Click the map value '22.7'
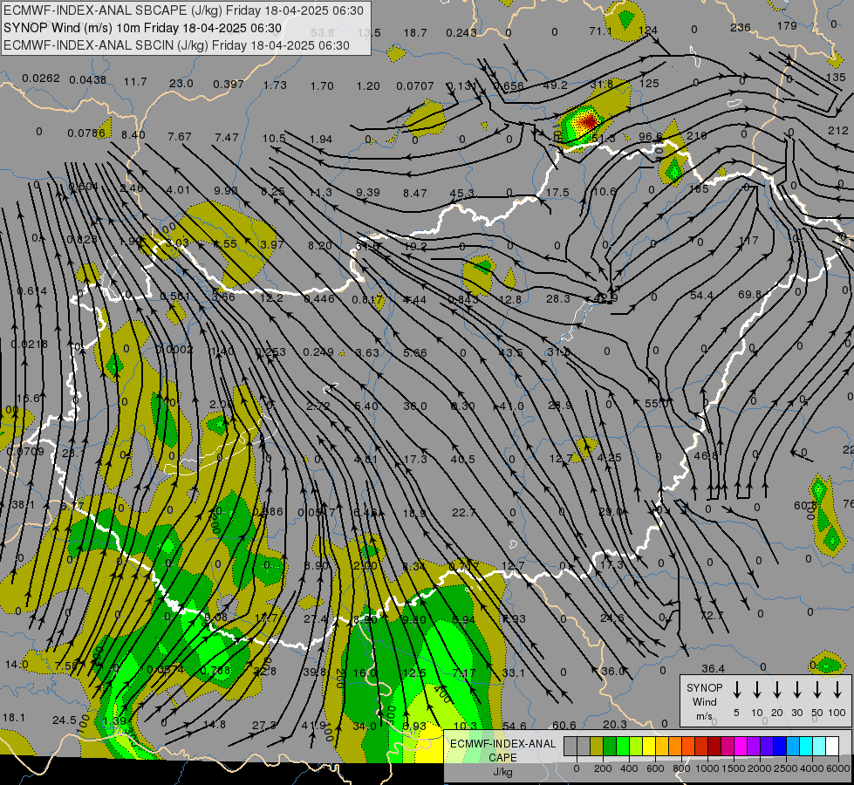Image resolution: width=854 pixels, height=785 pixels. (x=463, y=513)
